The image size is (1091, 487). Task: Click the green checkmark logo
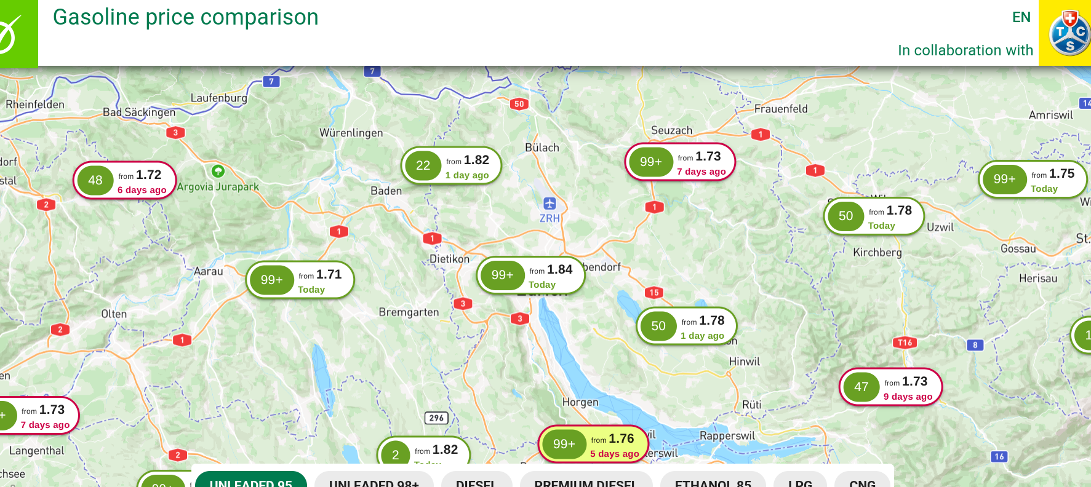coord(10,34)
